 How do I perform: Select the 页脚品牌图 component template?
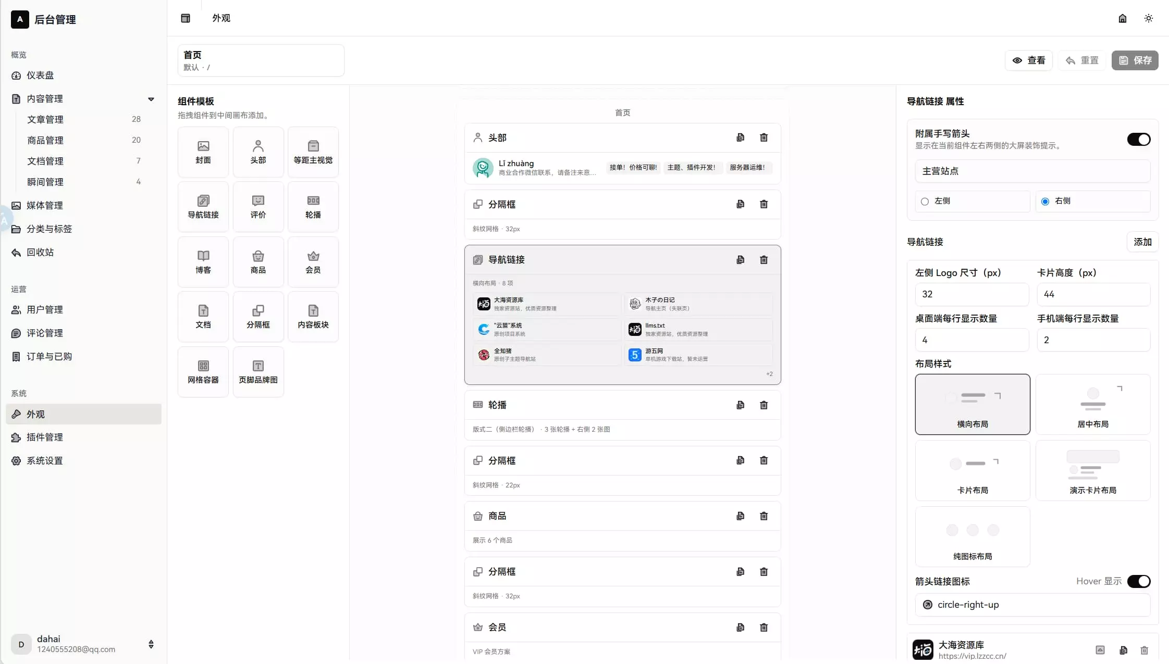pos(258,372)
